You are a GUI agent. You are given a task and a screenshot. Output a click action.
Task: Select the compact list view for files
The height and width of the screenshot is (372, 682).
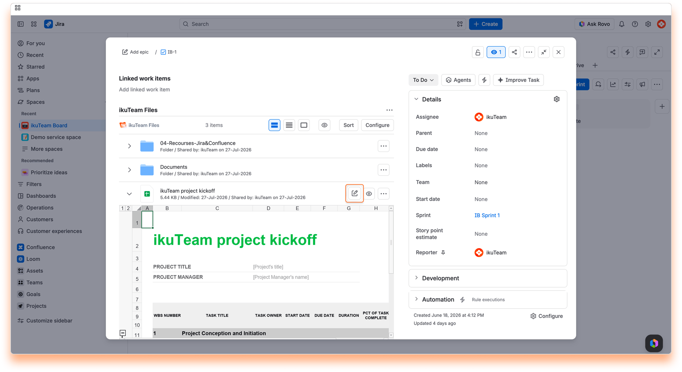click(289, 125)
